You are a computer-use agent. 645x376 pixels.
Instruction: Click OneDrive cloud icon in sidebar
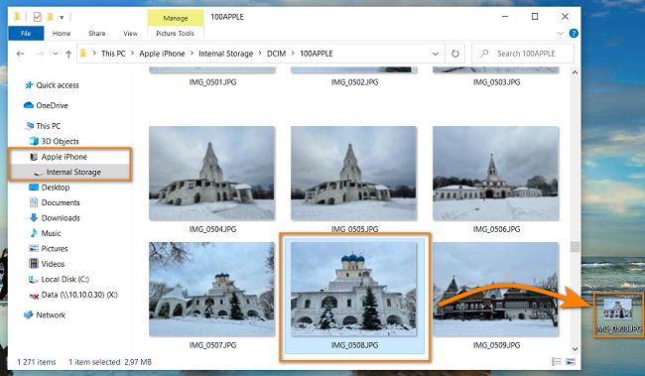(x=29, y=105)
